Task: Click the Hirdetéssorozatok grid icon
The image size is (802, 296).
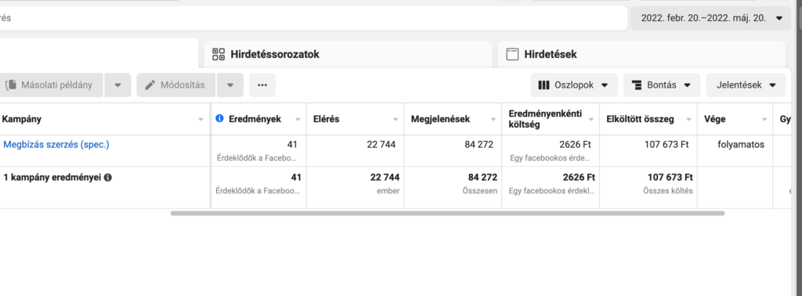Action: [219, 54]
